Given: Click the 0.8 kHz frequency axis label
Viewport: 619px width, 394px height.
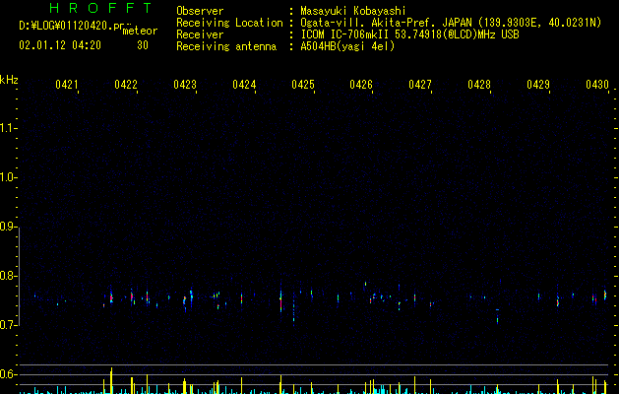Looking at the screenshot, I should click(x=8, y=276).
